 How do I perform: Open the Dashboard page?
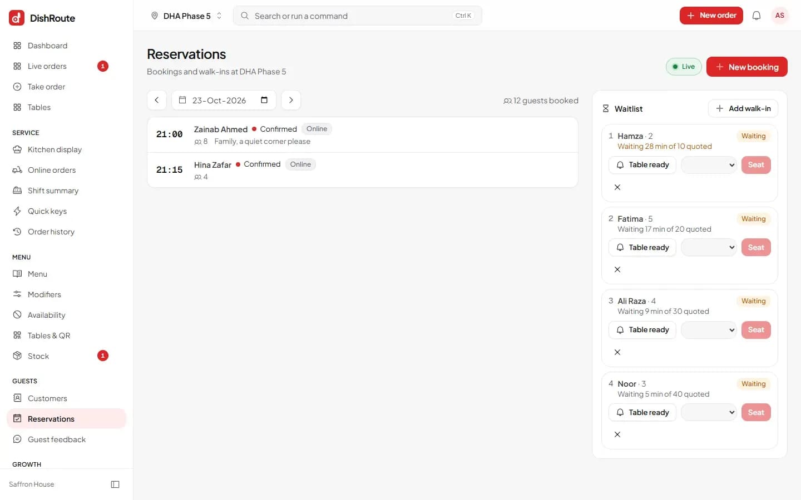click(x=67, y=46)
